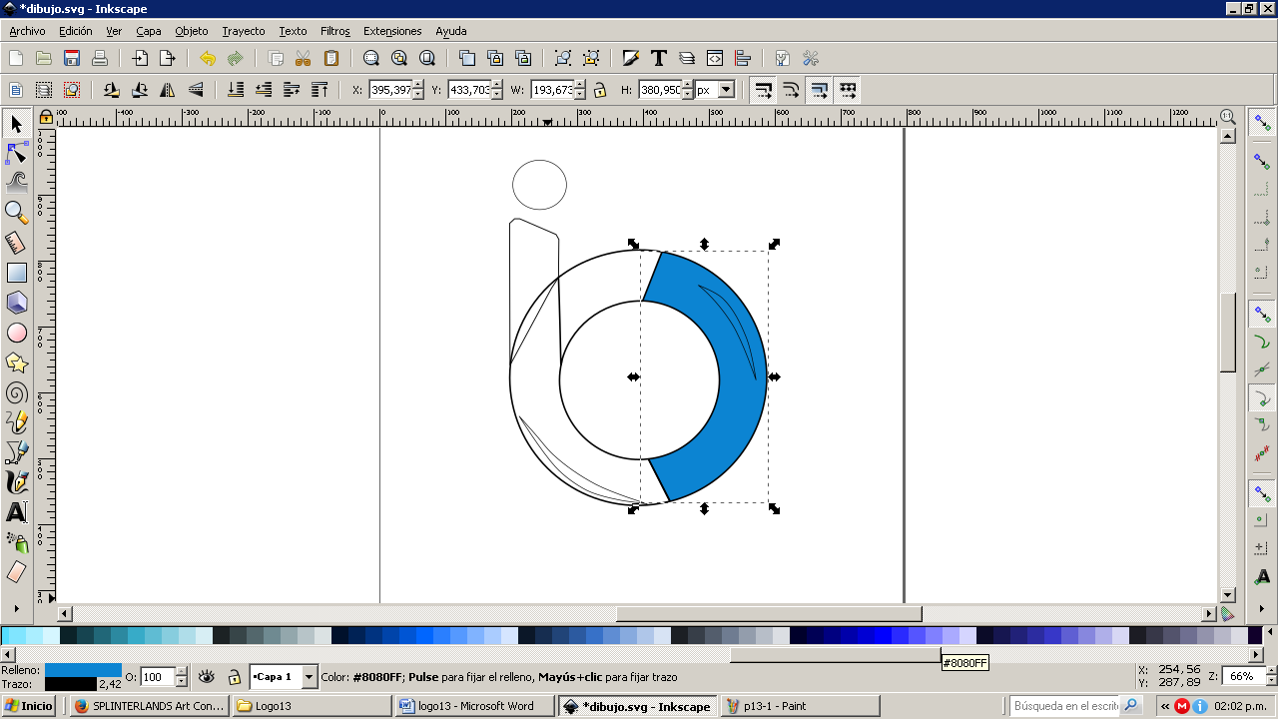Open the XML editor icon
The width and height of the screenshot is (1278, 719).
tap(715, 58)
